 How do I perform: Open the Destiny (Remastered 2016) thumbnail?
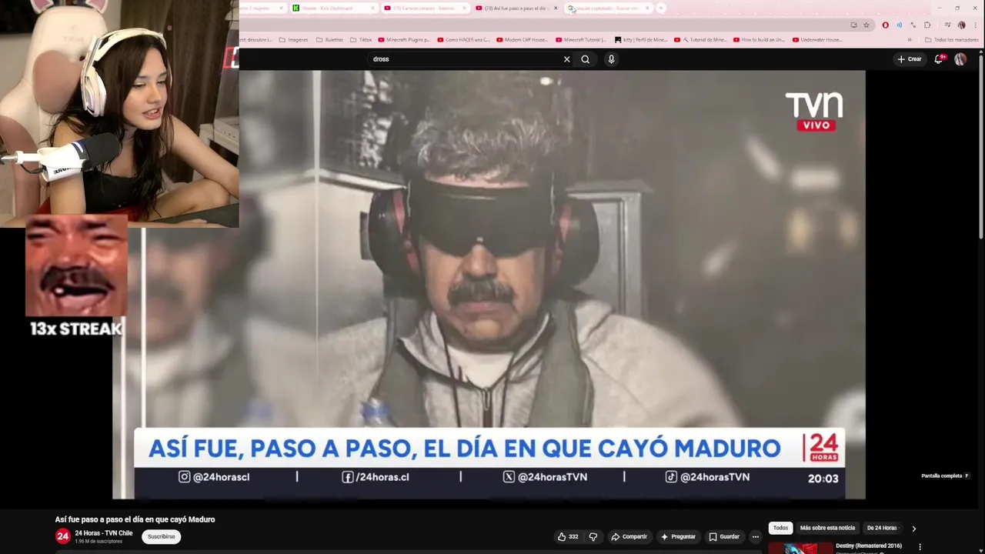click(x=800, y=548)
